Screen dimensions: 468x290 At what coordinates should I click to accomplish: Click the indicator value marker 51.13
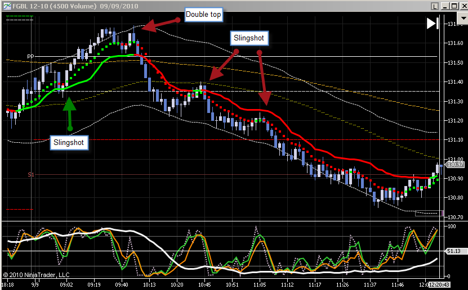(x=454, y=251)
